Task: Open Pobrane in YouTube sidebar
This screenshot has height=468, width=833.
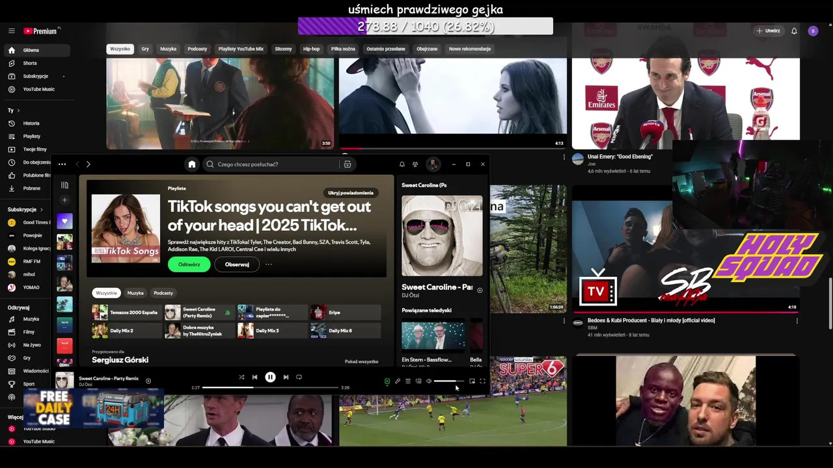Action: (x=31, y=188)
